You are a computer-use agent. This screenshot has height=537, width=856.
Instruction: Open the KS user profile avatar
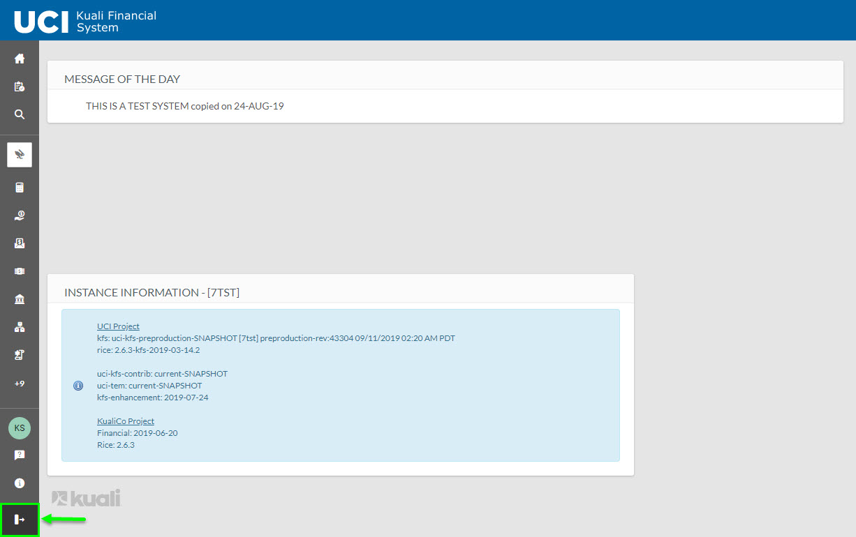pyautogui.click(x=20, y=428)
